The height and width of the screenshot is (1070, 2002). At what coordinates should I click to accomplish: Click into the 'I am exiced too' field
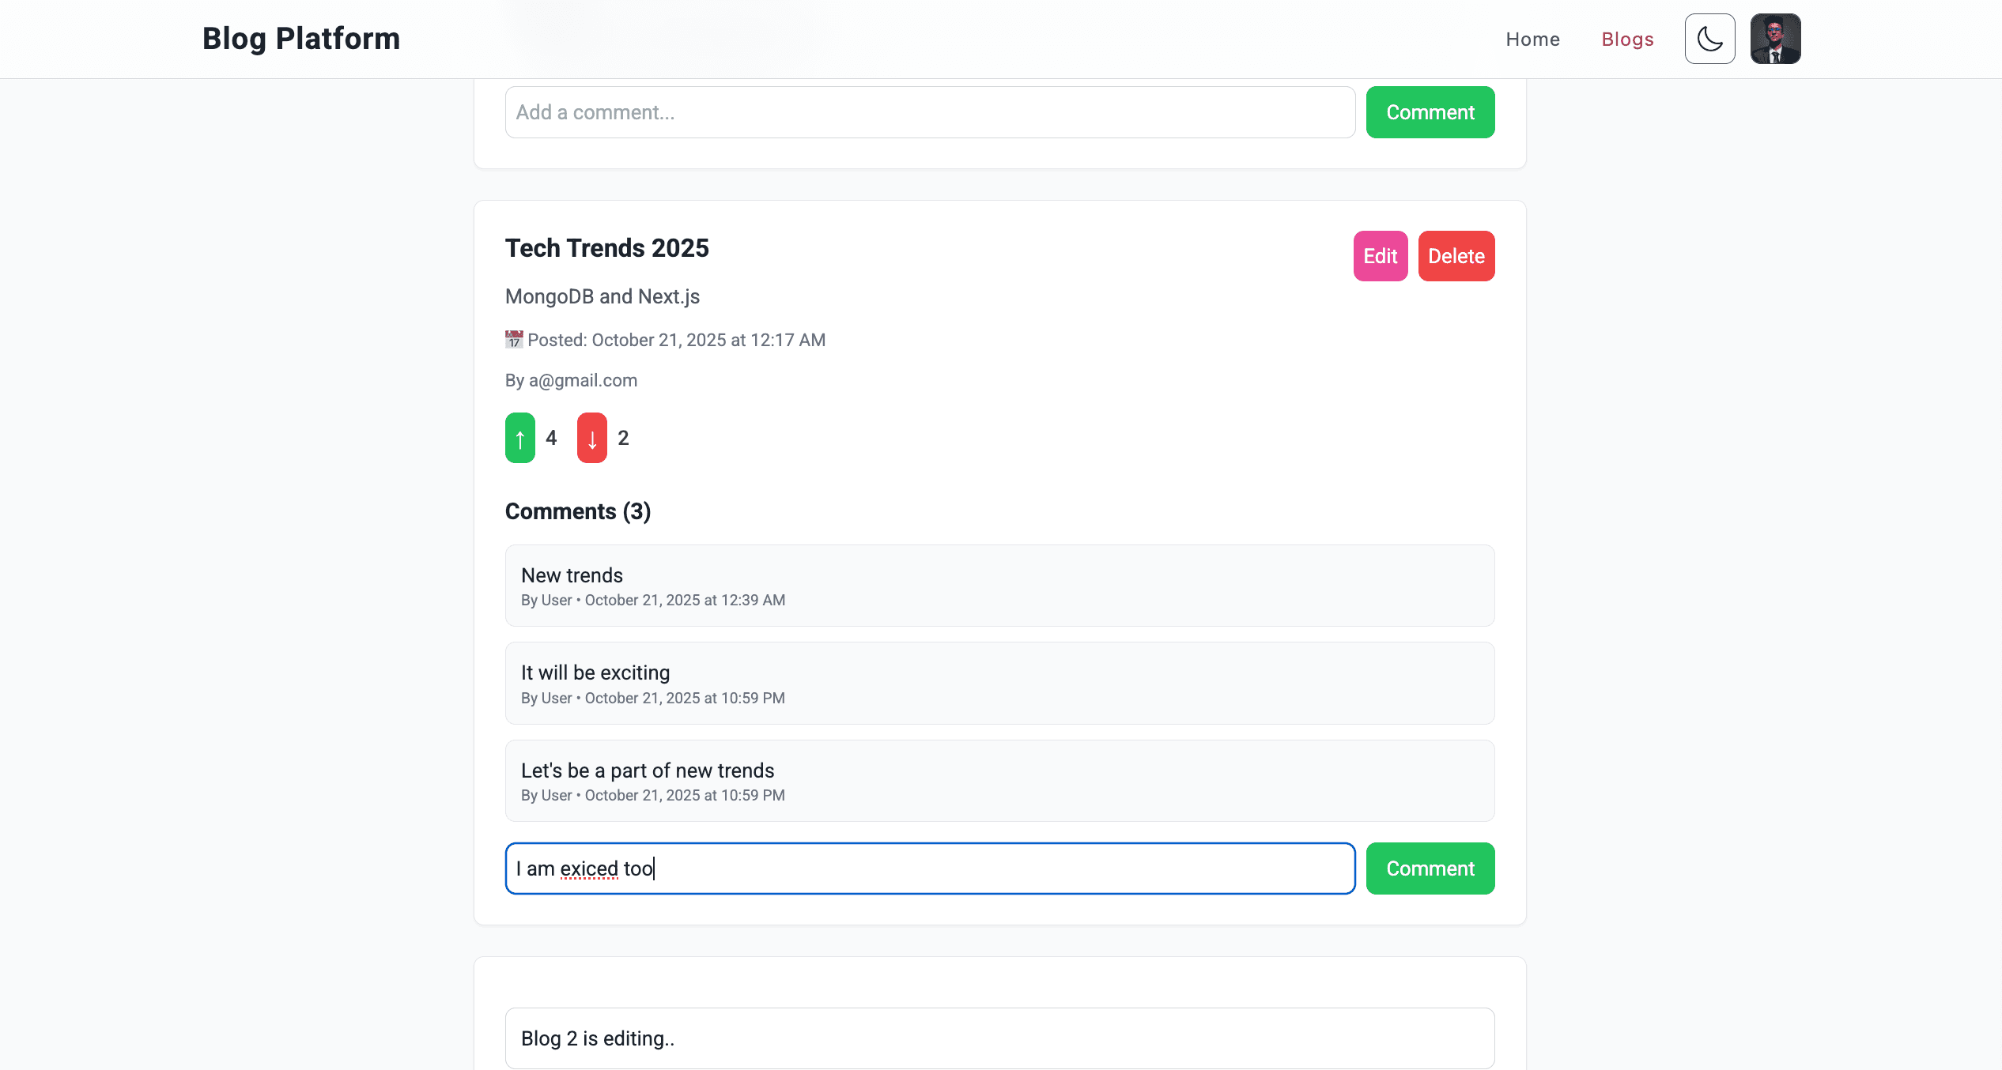[x=930, y=868]
